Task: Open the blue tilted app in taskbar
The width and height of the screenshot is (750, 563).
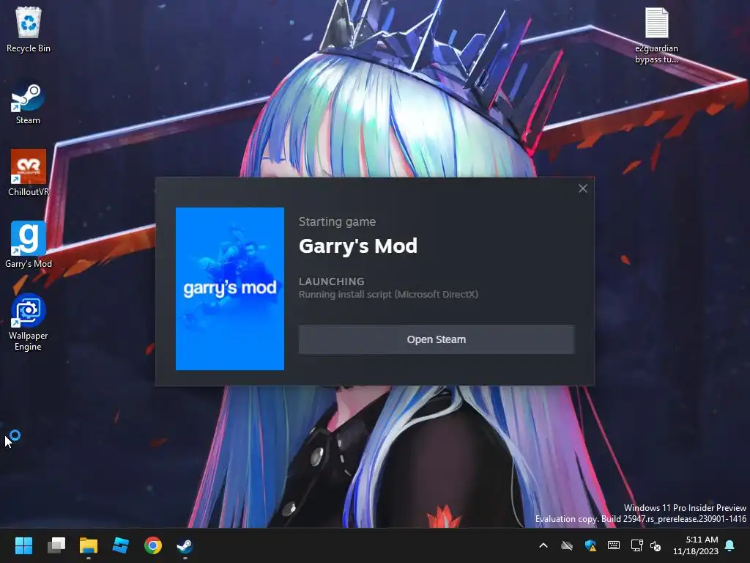Action: (121, 545)
